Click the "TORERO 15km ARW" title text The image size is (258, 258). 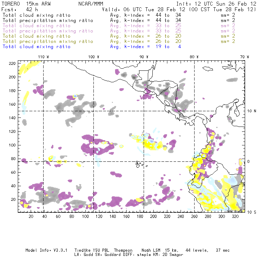click(x=26, y=4)
